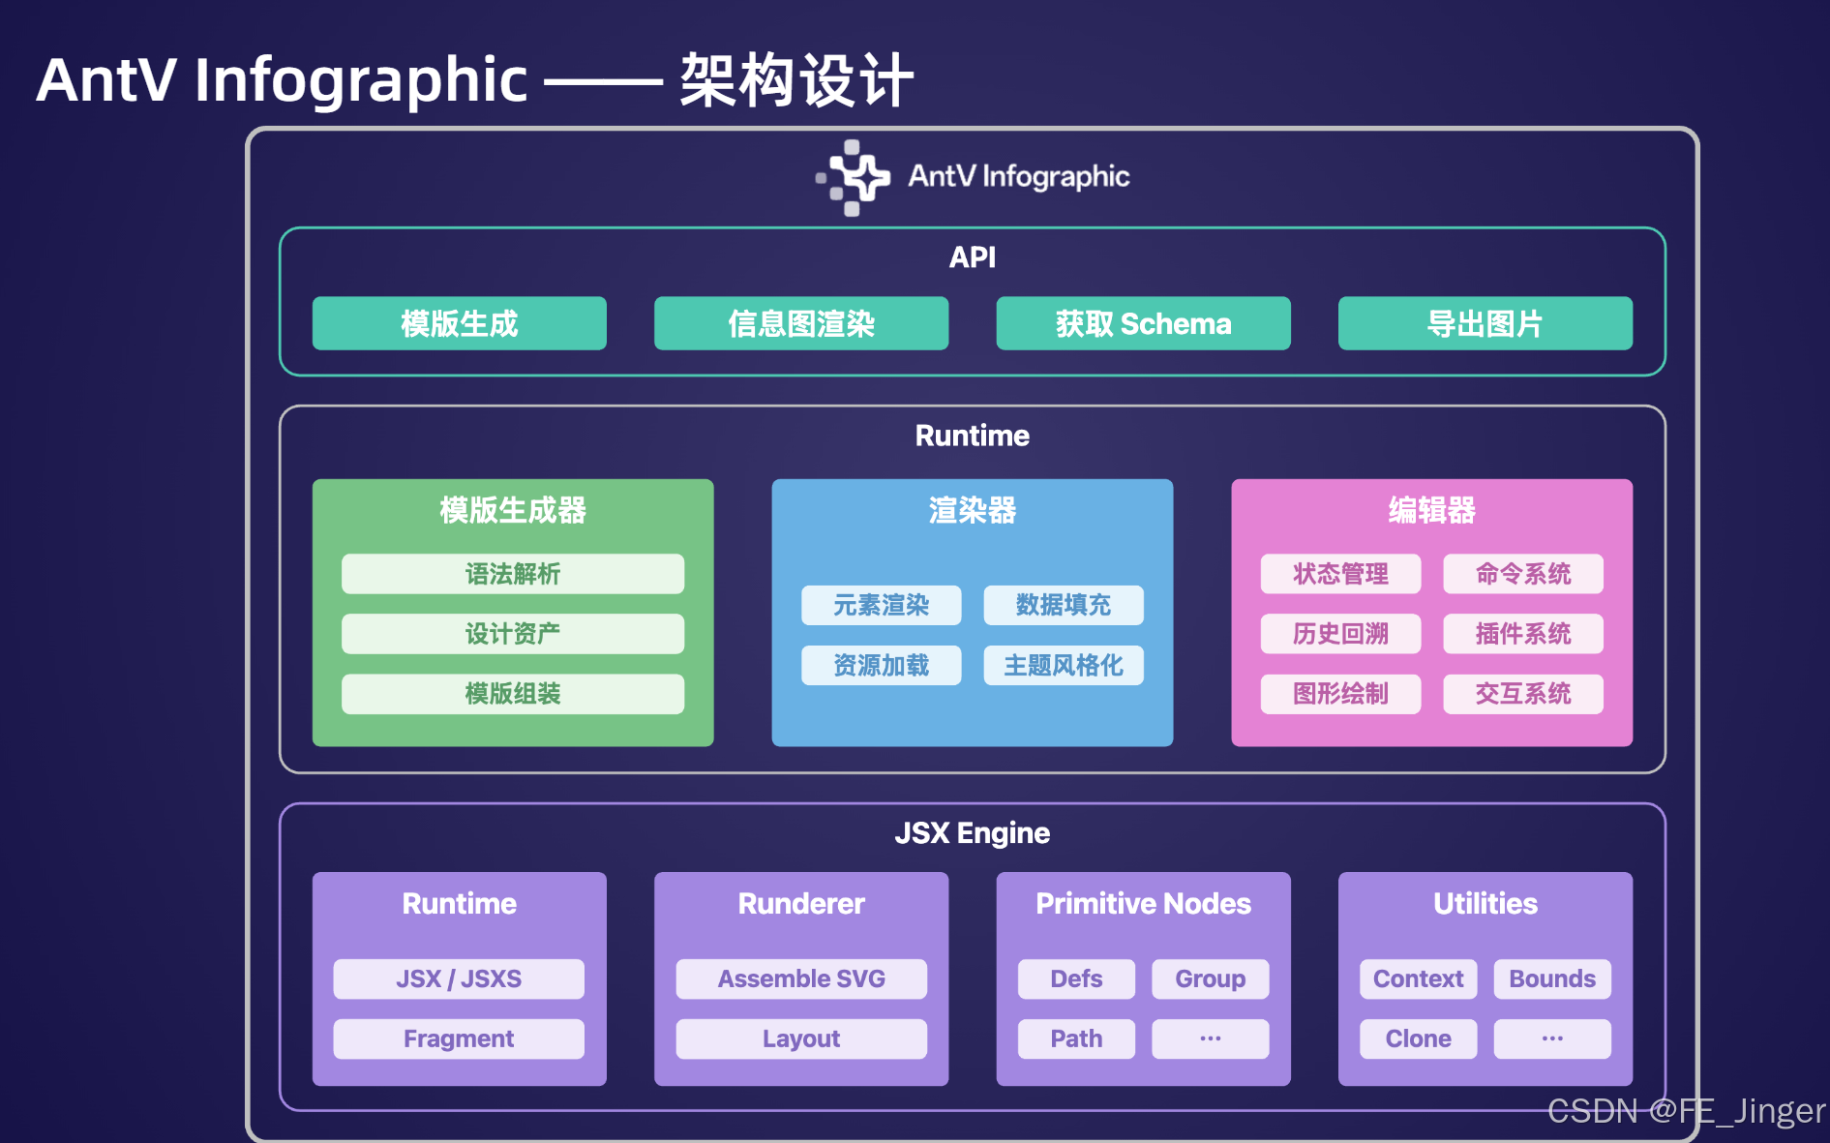Click the 元素渲染 icon in 渲染器
This screenshot has width=1830, height=1143.
tap(880, 605)
